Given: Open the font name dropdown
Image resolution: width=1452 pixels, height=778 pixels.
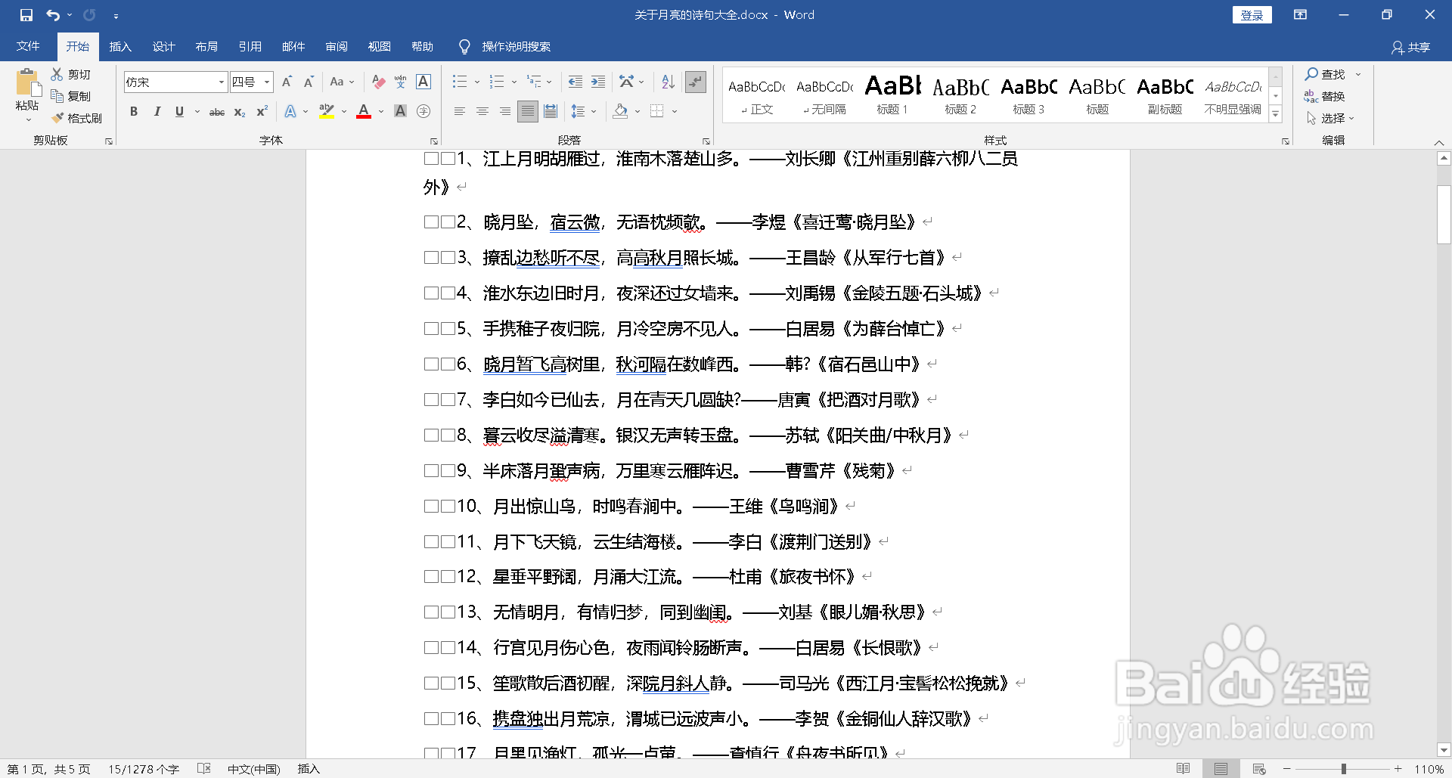Looking at the screenshot, I should (222, 82).
